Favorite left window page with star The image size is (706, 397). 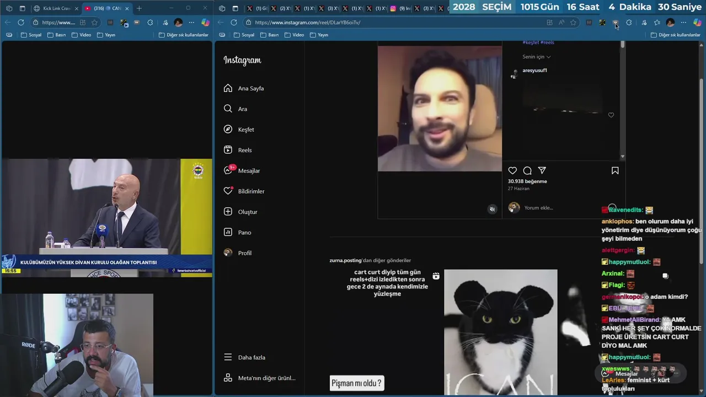pos(94,23)
